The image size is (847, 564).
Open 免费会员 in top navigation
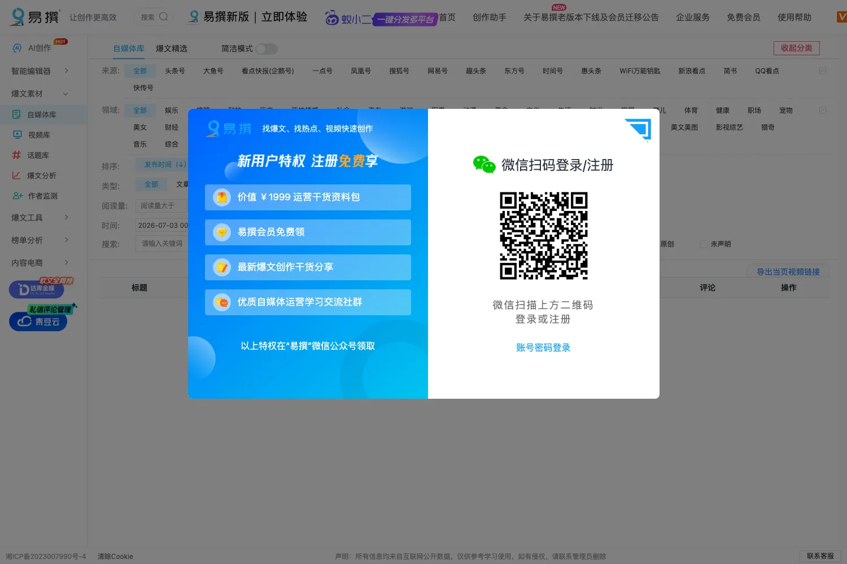pyautogui.click(x=744, y=17)
